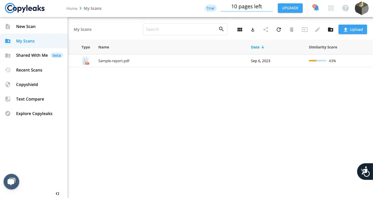The height and width of the screenshot is (198, 373).
Task: Click the similarity score bar
Action: [x=317, y=61]
